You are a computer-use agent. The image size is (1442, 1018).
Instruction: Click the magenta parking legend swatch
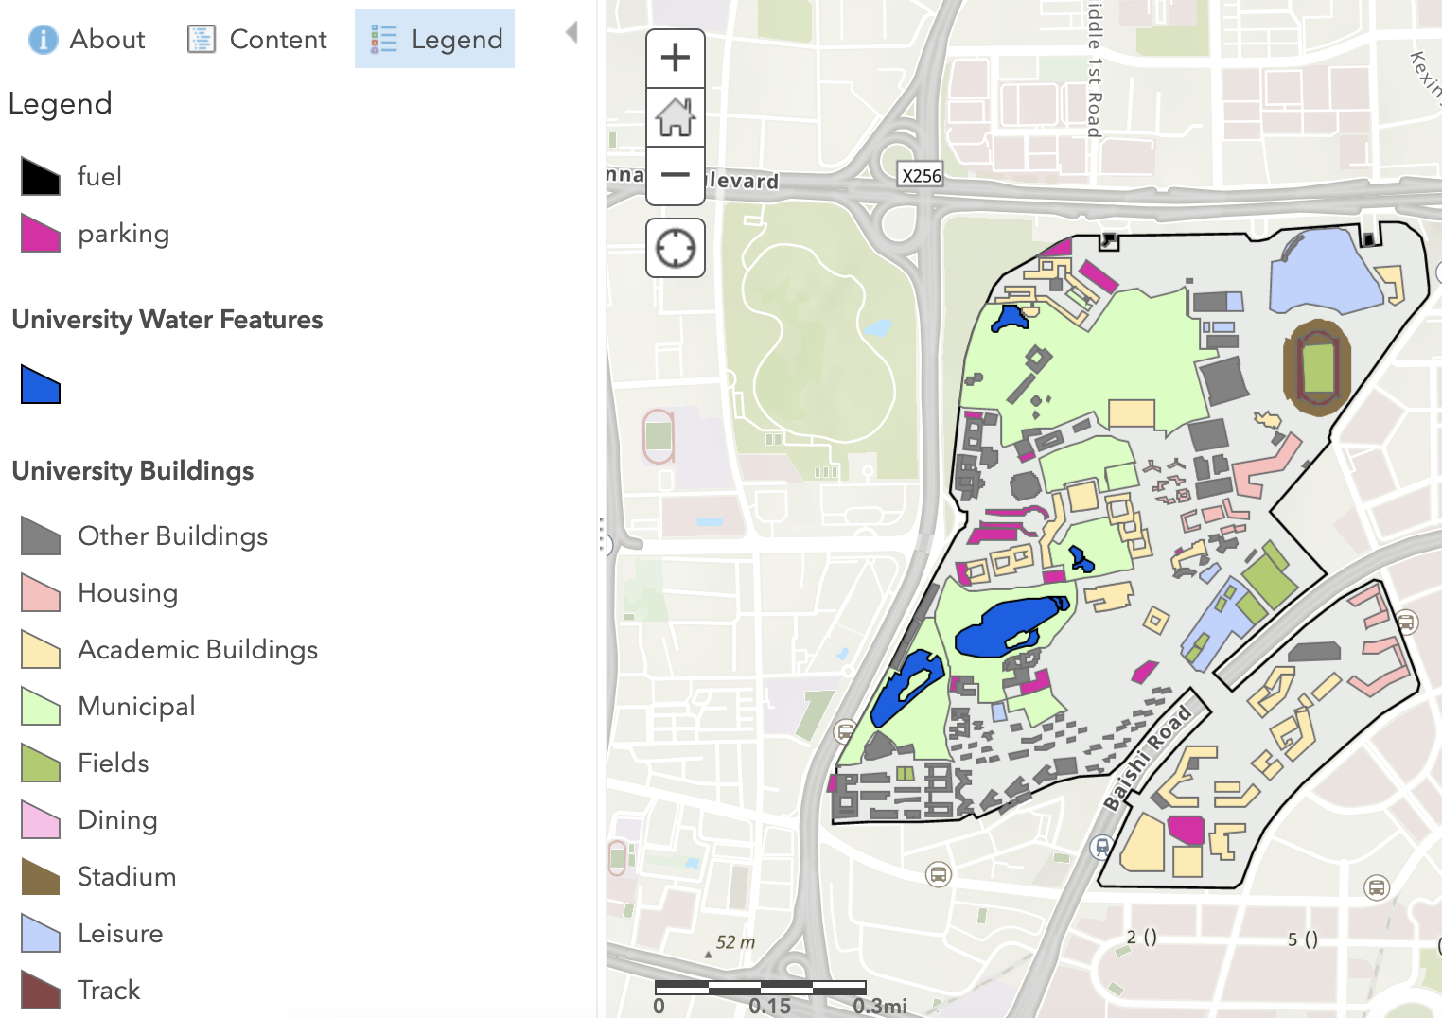(41, 234)
